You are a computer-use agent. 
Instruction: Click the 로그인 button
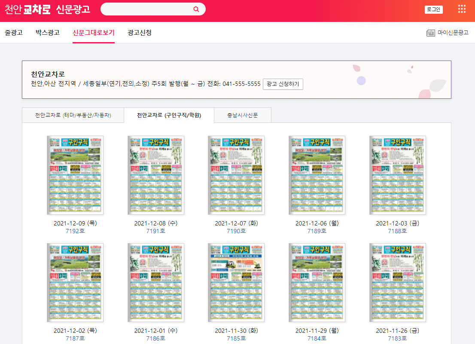point(433,9)
